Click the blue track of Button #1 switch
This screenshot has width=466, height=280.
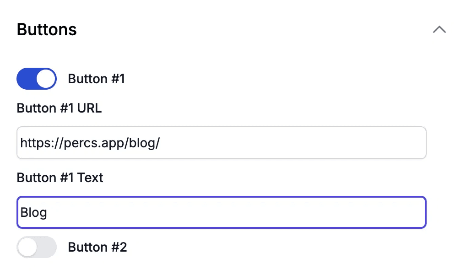[x=26, y=79]
